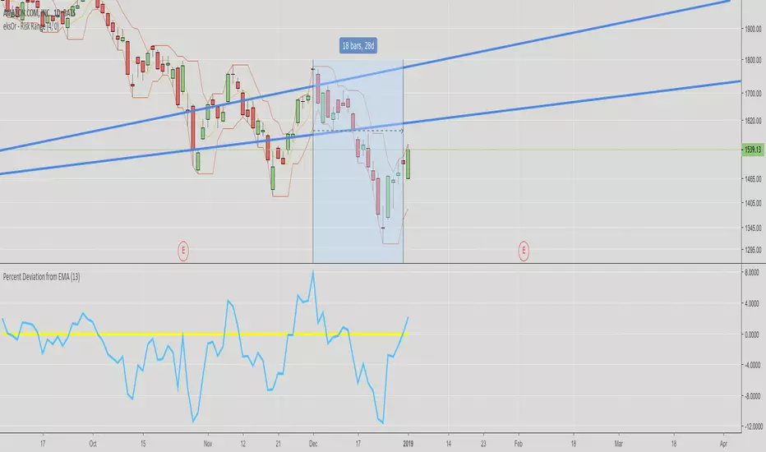Viewport: 766px width, 452px height.
Task: Click the -4.0000 indicator axis label
Action: pyautogui.click(x=751, y=365)
